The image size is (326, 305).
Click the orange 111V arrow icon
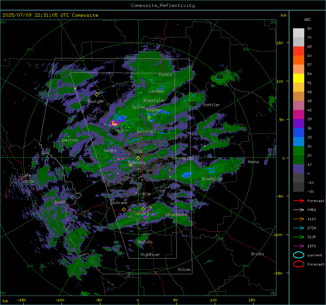(298, 219)
